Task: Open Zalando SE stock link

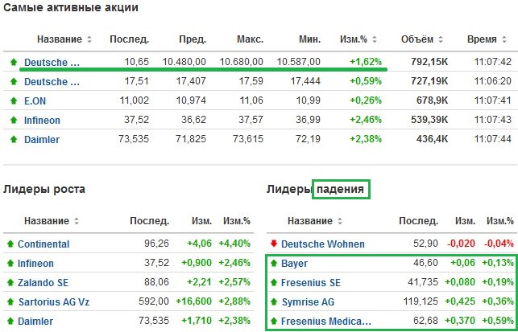Action: (43, 282)
